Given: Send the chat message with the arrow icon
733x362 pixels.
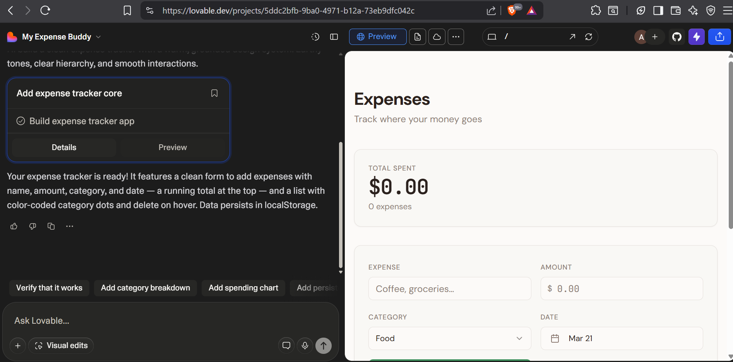Looking at the screenshot, I should (x=324, y=345).
